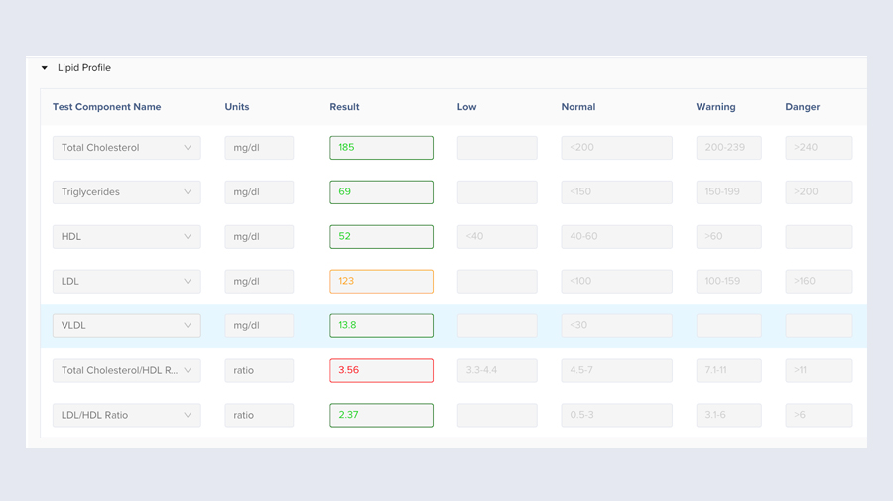The height and width of the screenshot is (501, 893).
Task: Click the Normal field showing <200
Action: 617,148
